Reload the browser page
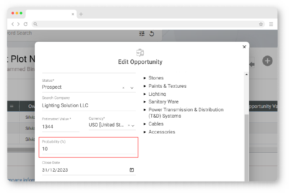Viewport: 289px width, 193px height. point(26,24)
